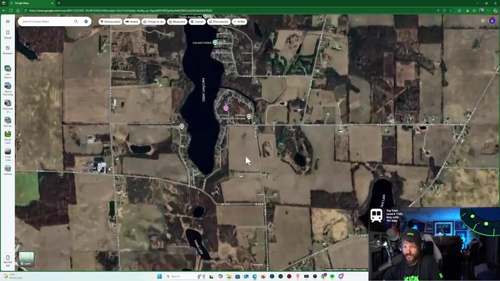This screenshot has width=500, height=281.
Task: Open File Explorer from the taskbar
Action: point(229,276)
